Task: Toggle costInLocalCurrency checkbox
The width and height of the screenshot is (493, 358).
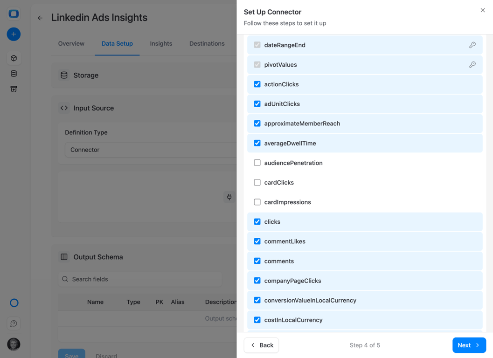Action: click(x=257, y=320)
